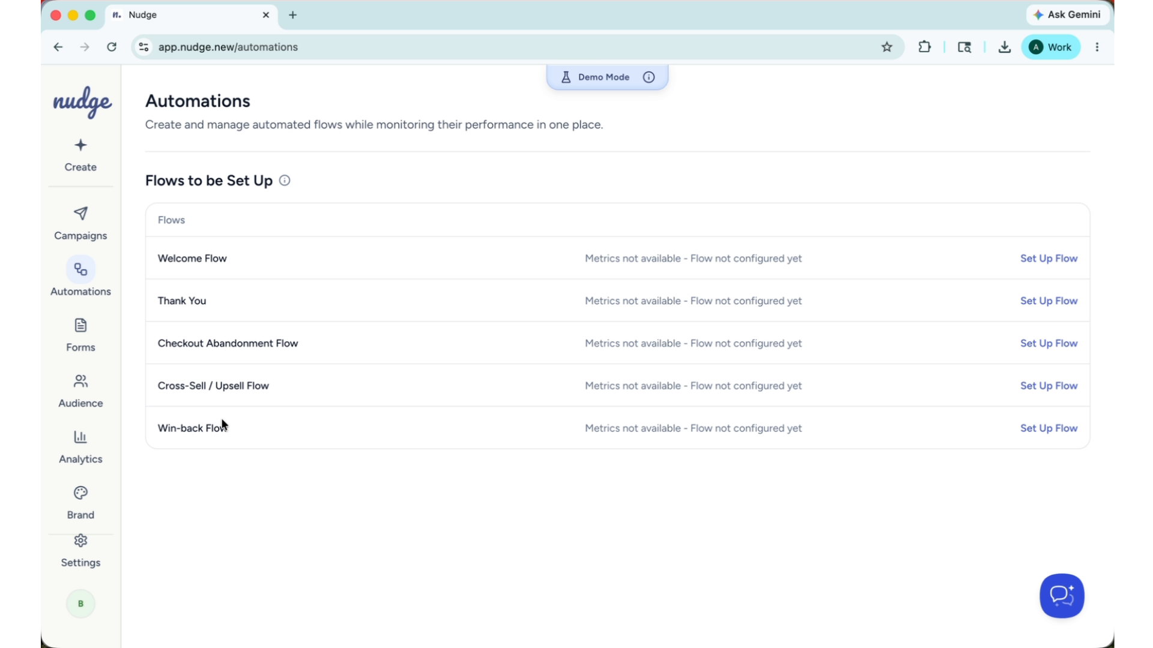
Task: Click the Campaigns sidebar label
Action: click(x=80, y=236)
